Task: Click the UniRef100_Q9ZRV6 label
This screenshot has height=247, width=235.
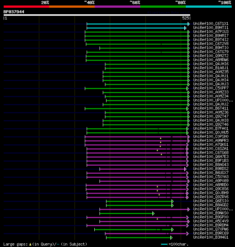Action: [x=211, y=197]
